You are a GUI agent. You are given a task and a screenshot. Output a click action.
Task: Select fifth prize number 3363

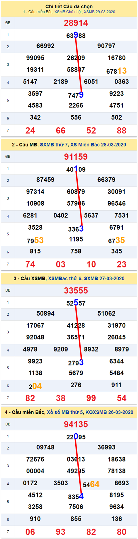click(76, 229)
